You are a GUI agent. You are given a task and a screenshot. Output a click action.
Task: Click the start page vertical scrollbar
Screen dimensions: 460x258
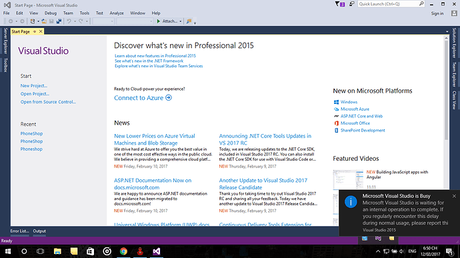click(446, 88)
